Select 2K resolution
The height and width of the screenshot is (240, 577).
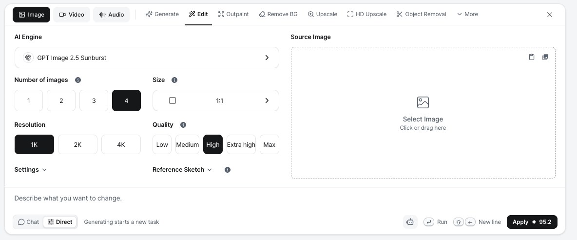77,145
